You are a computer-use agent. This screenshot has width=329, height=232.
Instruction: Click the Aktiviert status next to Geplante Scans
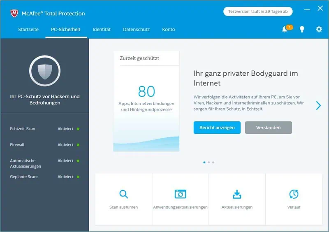[65, 177]
